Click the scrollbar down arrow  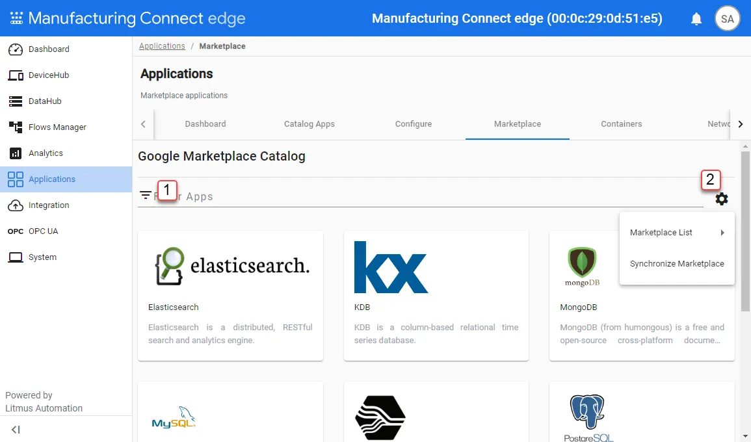[x=745, y=437]
